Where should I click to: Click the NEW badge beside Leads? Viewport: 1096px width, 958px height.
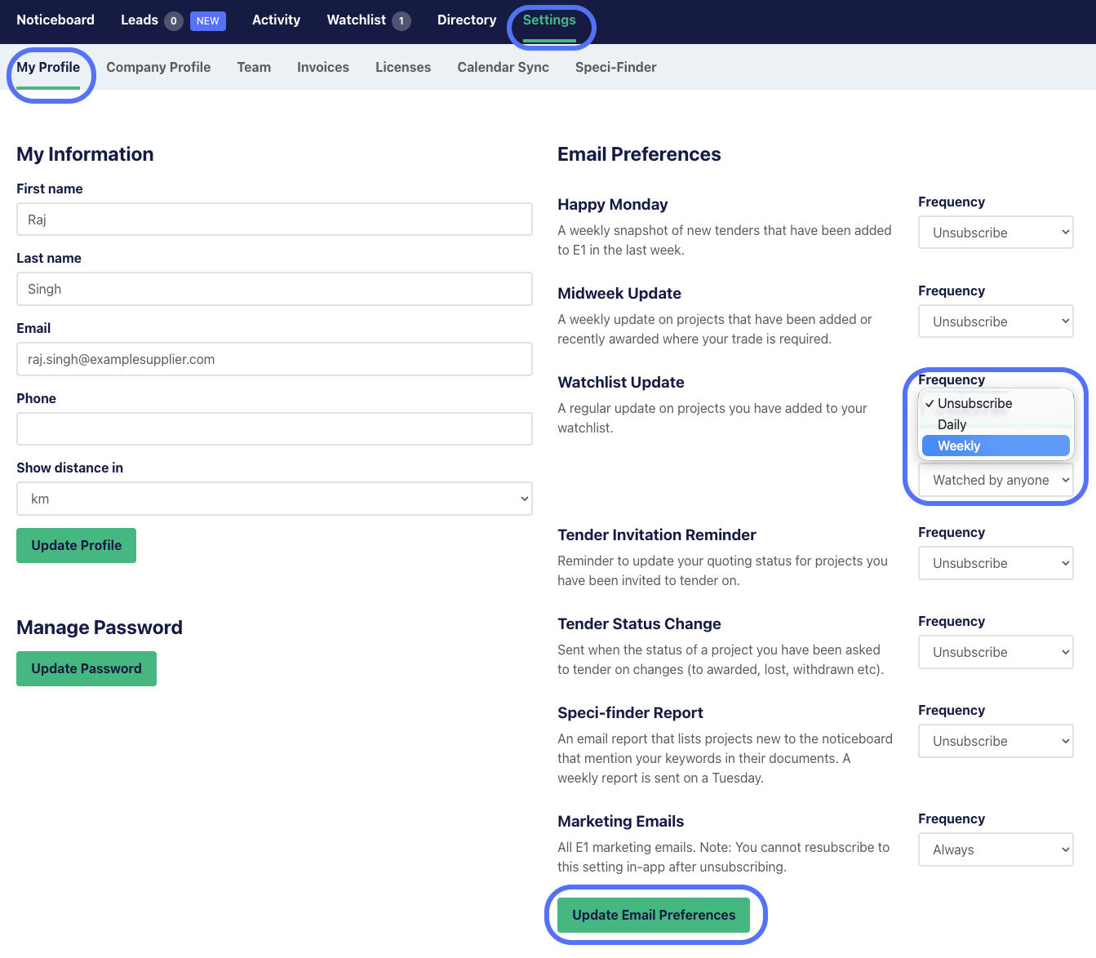[x=207, y=21]
